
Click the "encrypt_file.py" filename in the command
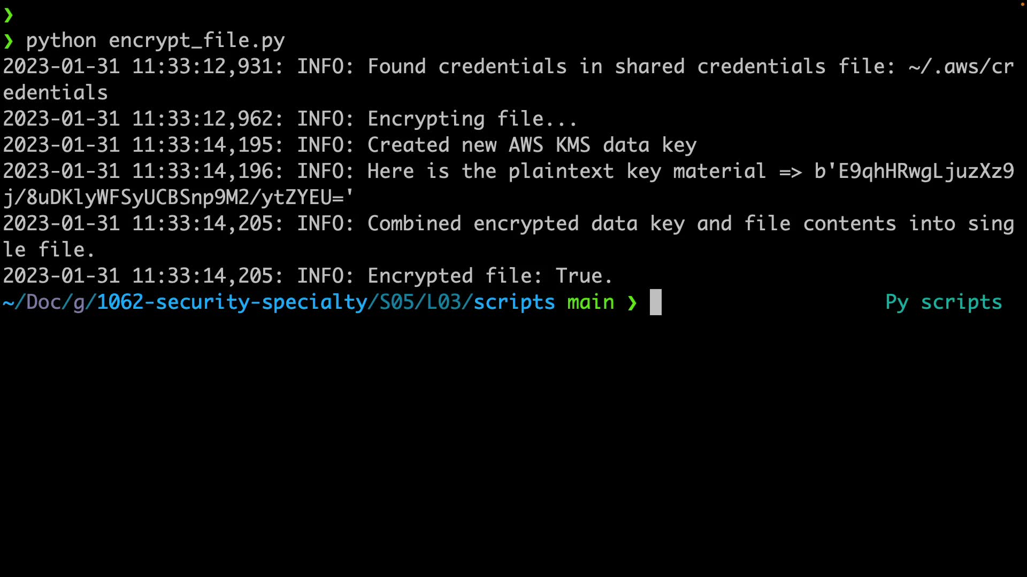coord(196,41)
